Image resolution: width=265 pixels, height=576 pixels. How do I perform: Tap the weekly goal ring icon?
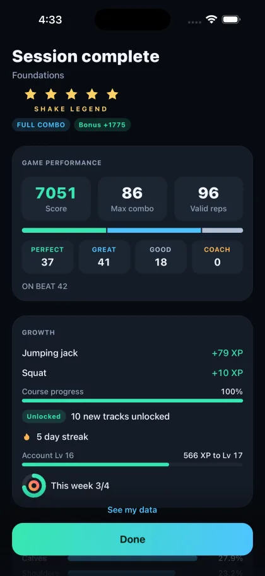click(34, 486)
